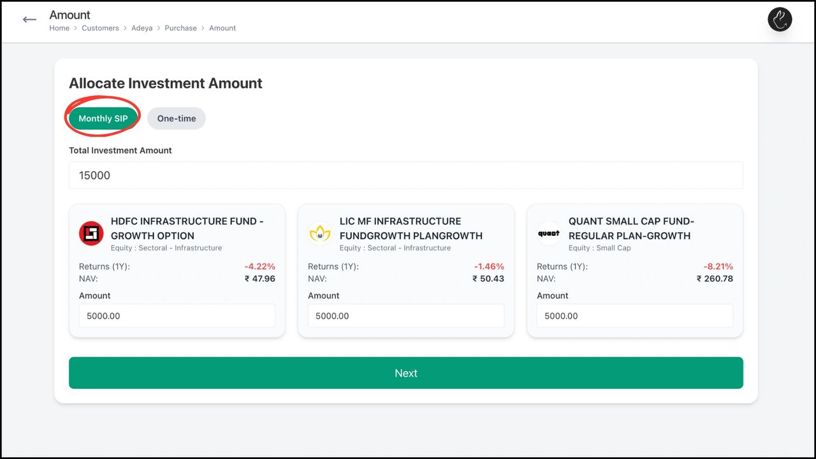
Task: Go to Home breadcrumb
Action: coord(59,28)
